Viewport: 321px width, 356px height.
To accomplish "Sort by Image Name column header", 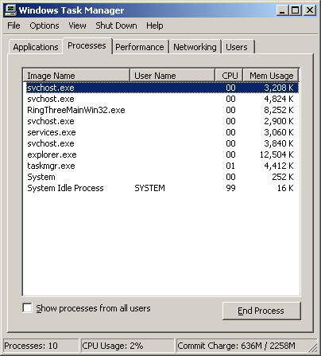I will click(x=76, y=76).
